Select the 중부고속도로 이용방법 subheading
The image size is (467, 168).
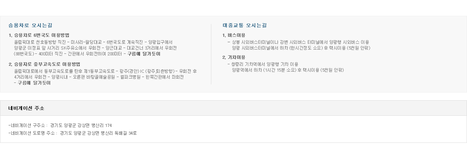click(44, 64)
